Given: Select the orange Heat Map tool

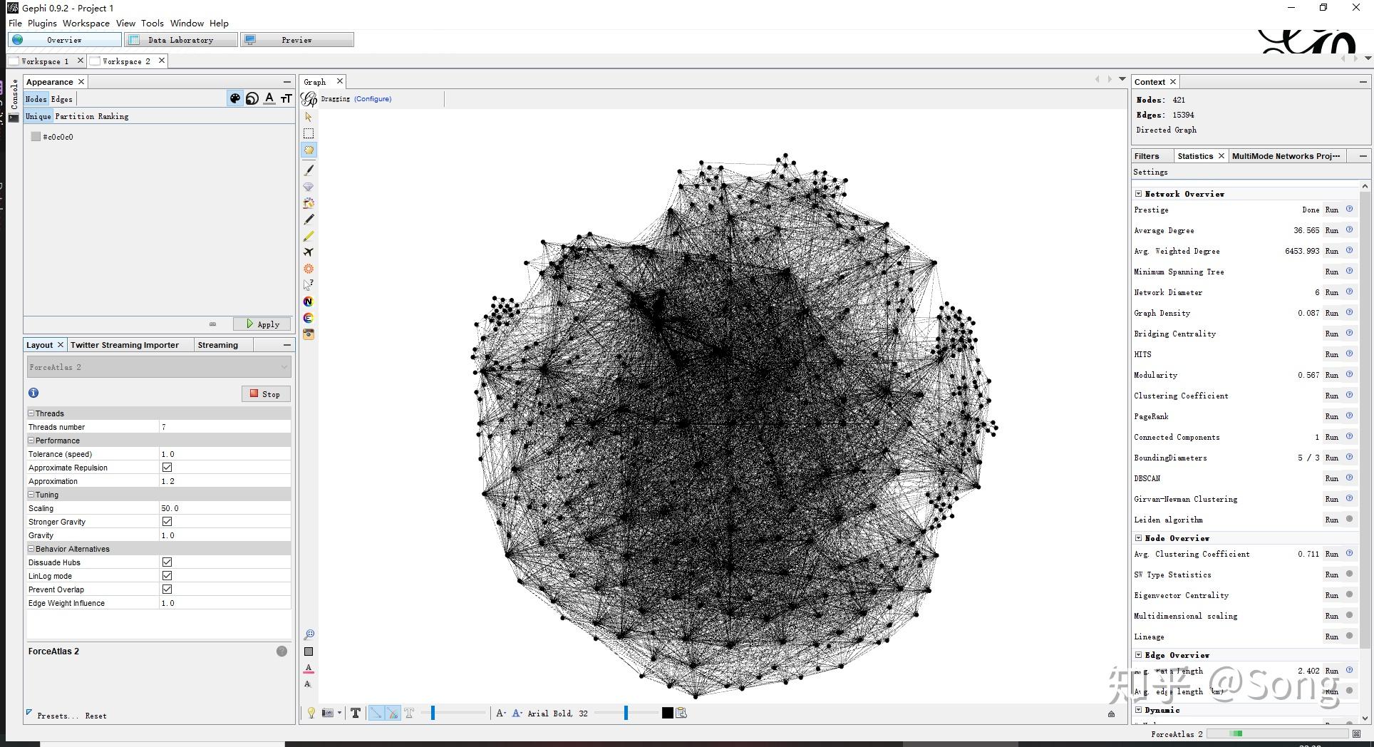Looking at the screenshot, I should click(309, 269).
